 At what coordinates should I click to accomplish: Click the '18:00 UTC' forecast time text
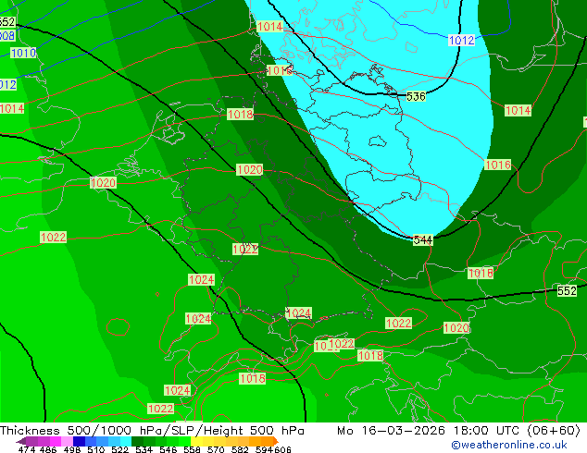tap(487, 431)
